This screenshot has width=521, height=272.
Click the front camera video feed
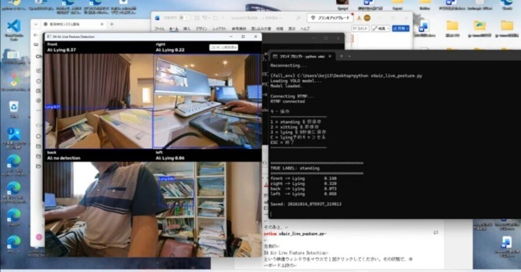99,101
